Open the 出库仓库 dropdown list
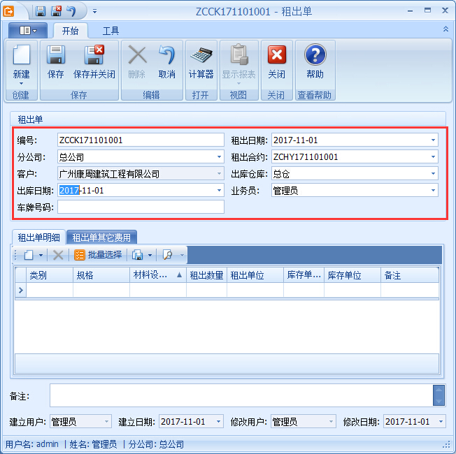The height and width of the screenshot is (454, 456). click(x=434, y=174)
